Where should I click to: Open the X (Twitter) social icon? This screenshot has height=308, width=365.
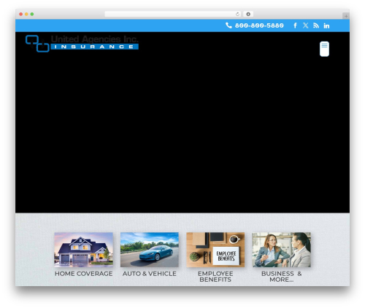tap(306, 25)
